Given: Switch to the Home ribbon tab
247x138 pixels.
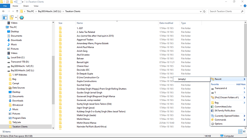Looking at the screenshot, I should click(15, 6).
